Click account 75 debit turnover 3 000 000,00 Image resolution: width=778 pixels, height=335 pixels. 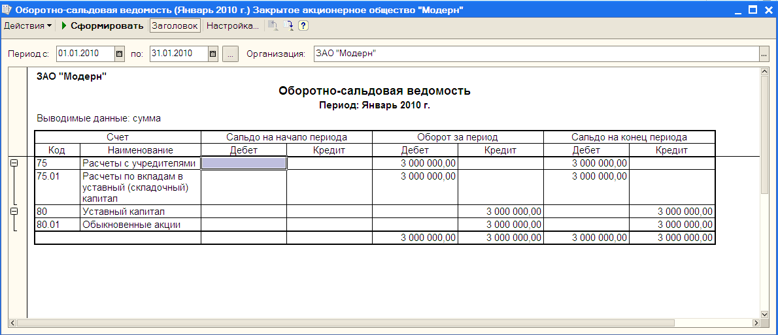[415, 163]
